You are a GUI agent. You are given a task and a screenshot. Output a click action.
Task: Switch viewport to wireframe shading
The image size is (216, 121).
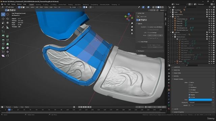coord(156,7)
